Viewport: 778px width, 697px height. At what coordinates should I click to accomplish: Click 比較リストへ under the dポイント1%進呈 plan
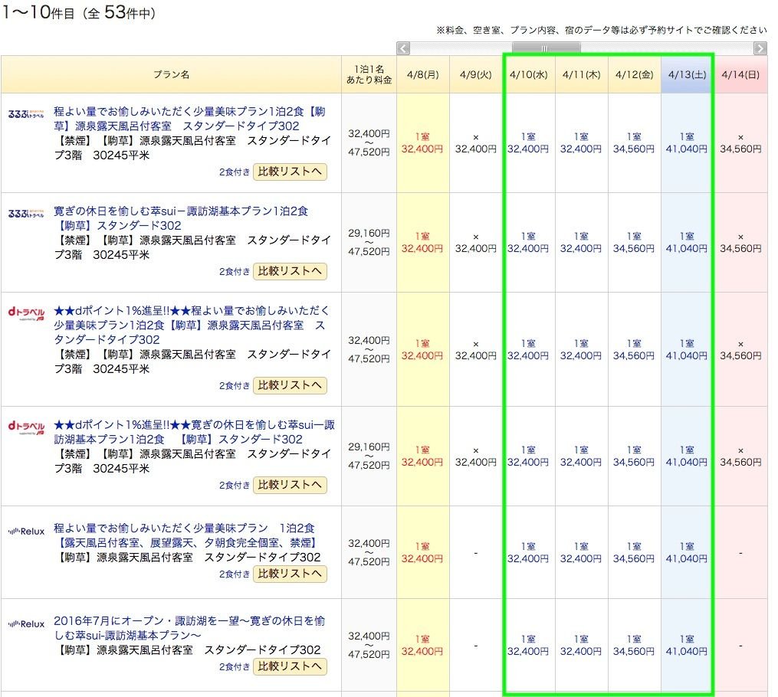tap(290, 386)
